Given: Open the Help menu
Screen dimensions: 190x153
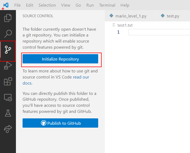Looking at the screenshot, I should [x=125, y=5].
